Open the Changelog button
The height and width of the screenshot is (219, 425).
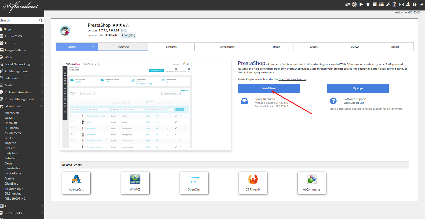[129, 35]
